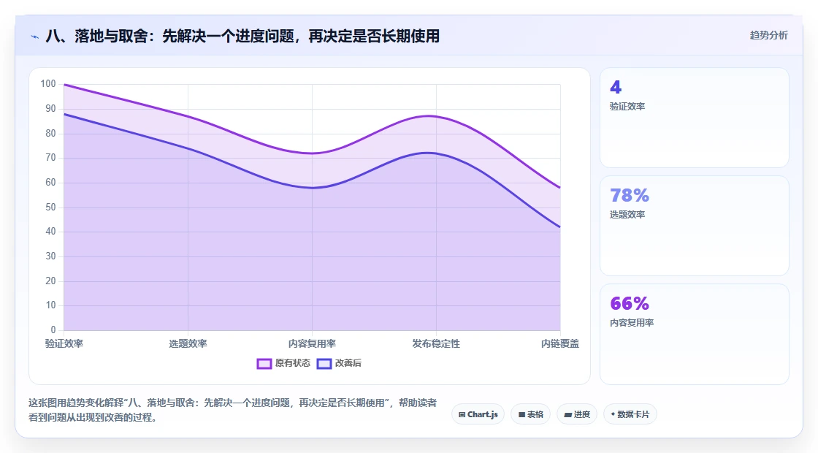Click the 30 y-axis tick label
The image size is (818, 453).
pyautogui.click(x=50, y=256)
